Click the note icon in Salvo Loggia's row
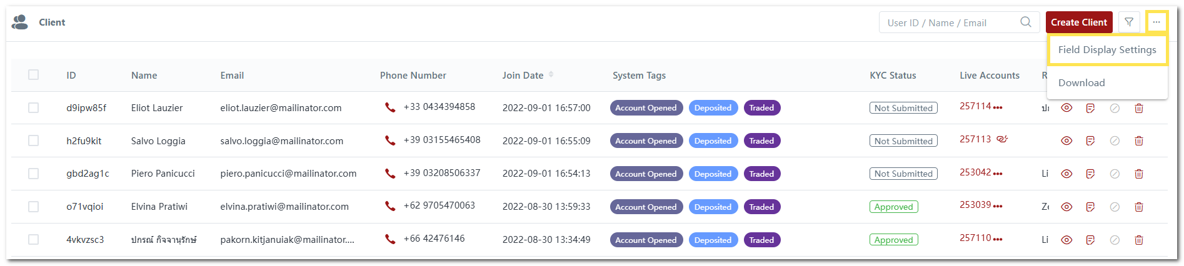Image resolution: width=1184 pixels, height=266 pixels. click(1090, 141)
